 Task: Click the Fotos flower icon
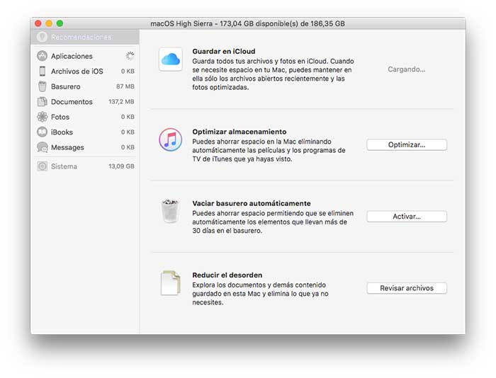42,117
